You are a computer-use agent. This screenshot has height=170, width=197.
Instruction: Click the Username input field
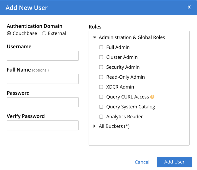pyautogui.click(x=43, y=56)
